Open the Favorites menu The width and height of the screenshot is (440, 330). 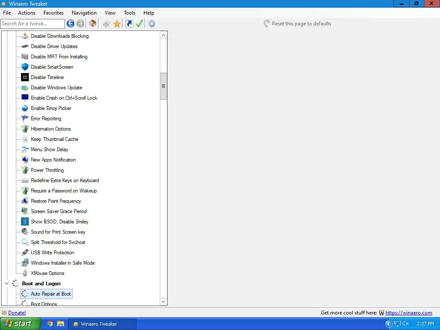[53, 13]
